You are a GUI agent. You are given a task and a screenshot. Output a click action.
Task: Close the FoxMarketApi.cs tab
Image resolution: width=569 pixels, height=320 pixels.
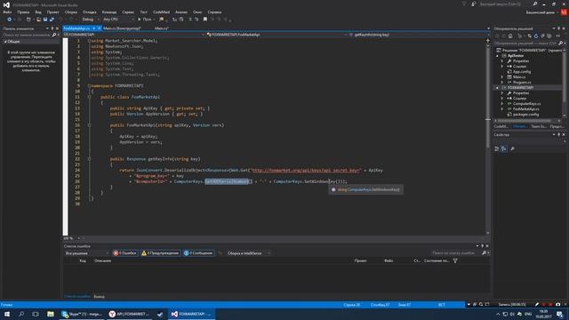(99, 28)
